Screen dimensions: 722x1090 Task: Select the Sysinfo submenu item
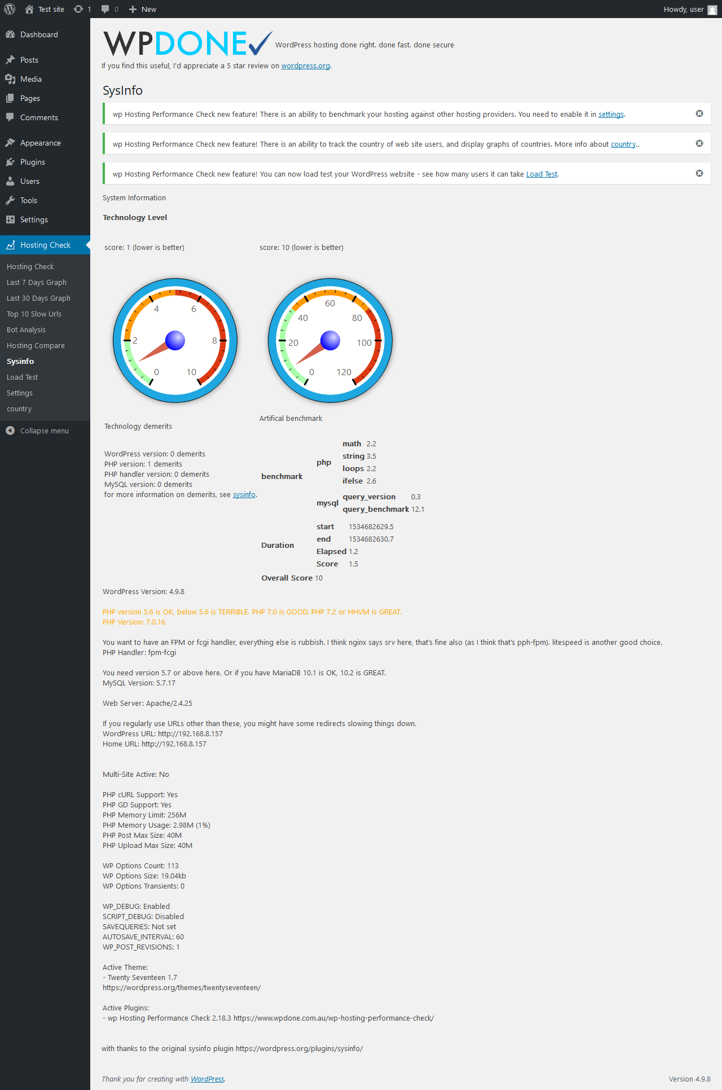(x=20, y=361)
